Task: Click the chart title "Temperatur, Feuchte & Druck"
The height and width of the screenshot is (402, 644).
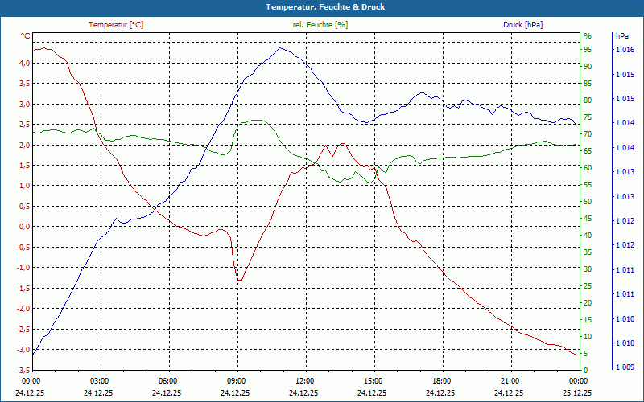Action: [x=325, y=7]
